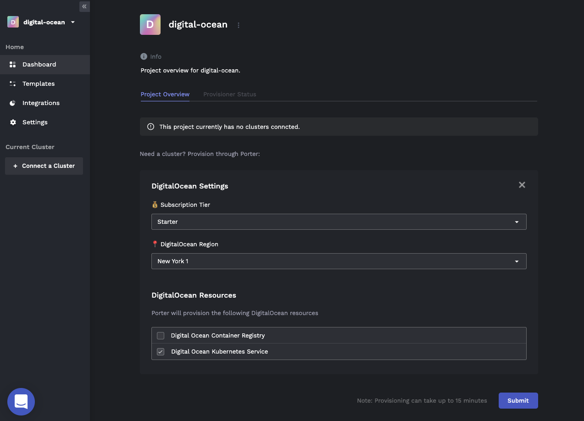Click the large digital-ocean project logo
Image resolution: width=584 pixels, height=421 pixels.
coord(150,25)
